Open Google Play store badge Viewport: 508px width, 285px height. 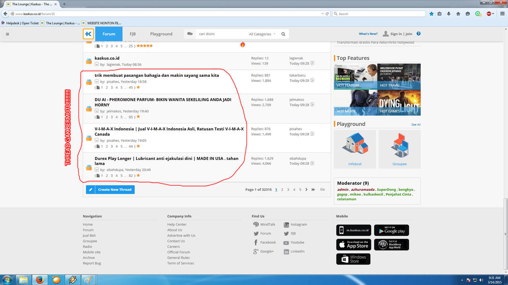(391, 230)
